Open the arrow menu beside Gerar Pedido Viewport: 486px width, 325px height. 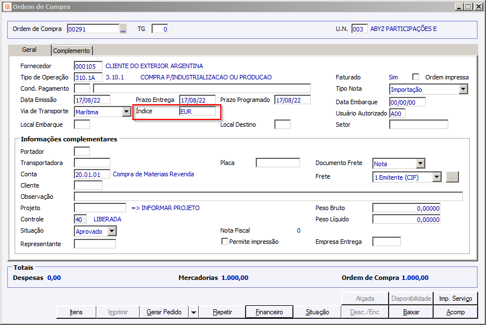[x=193, y=312]
